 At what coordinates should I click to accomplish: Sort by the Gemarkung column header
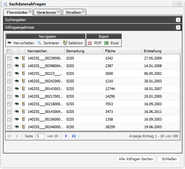[84, 51]
